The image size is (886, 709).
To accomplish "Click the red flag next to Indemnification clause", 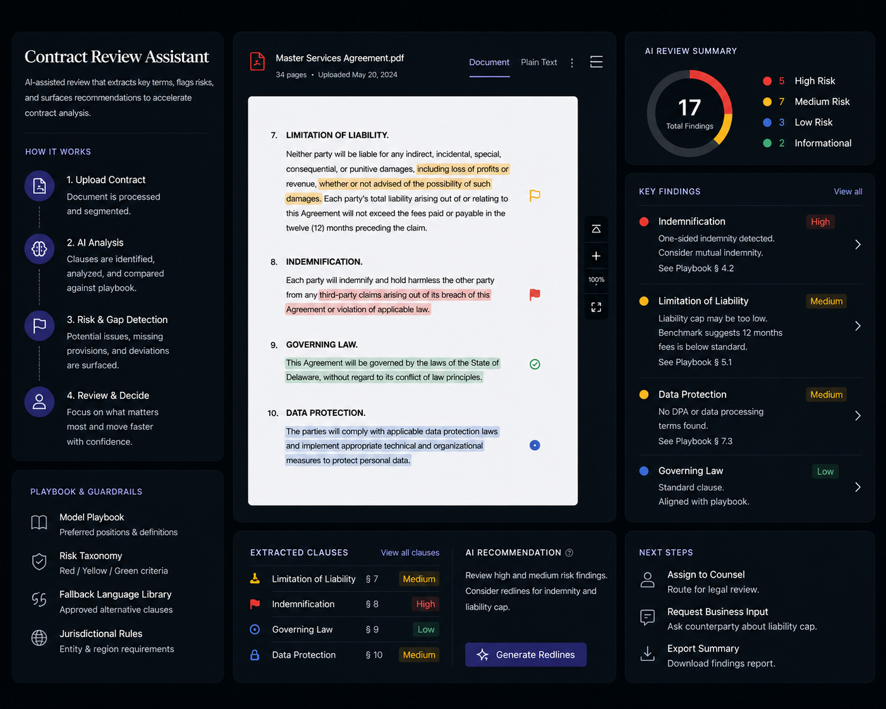I will [x=535, y=294].
